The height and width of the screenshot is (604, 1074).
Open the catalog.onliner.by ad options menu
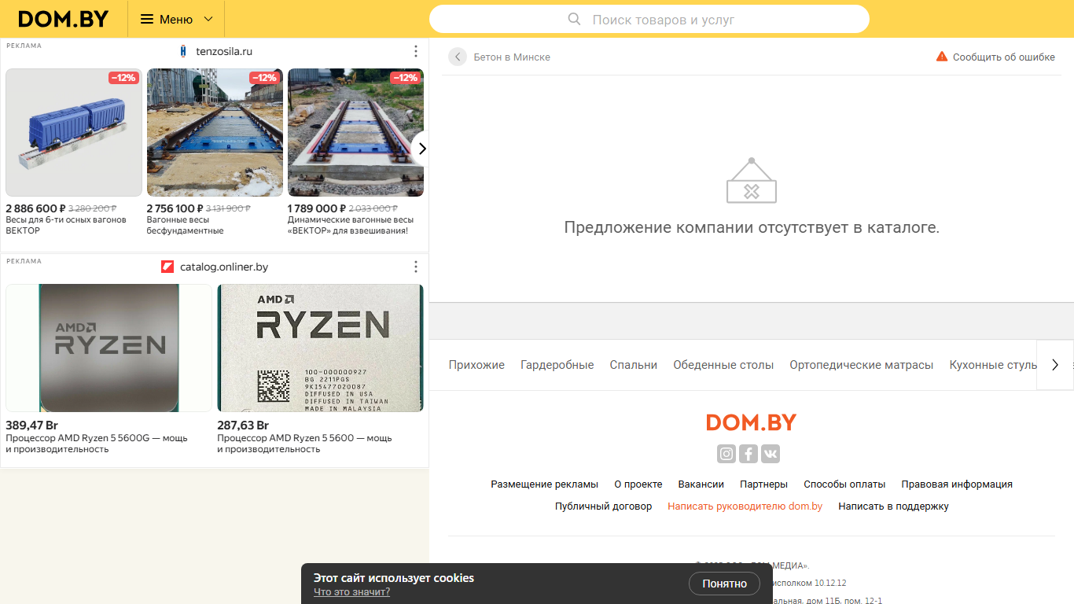[x=416, y=267]
